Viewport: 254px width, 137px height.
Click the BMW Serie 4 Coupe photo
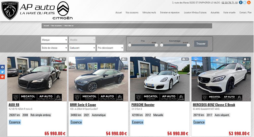[98, 76]
